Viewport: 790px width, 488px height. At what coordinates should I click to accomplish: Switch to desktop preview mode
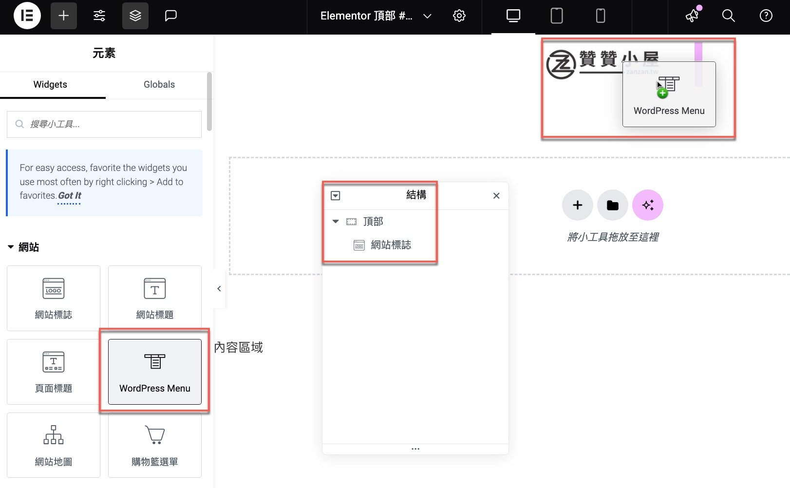coord(513,16)
